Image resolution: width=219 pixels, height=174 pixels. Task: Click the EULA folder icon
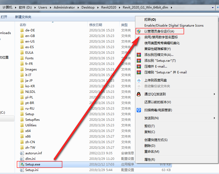22,53
